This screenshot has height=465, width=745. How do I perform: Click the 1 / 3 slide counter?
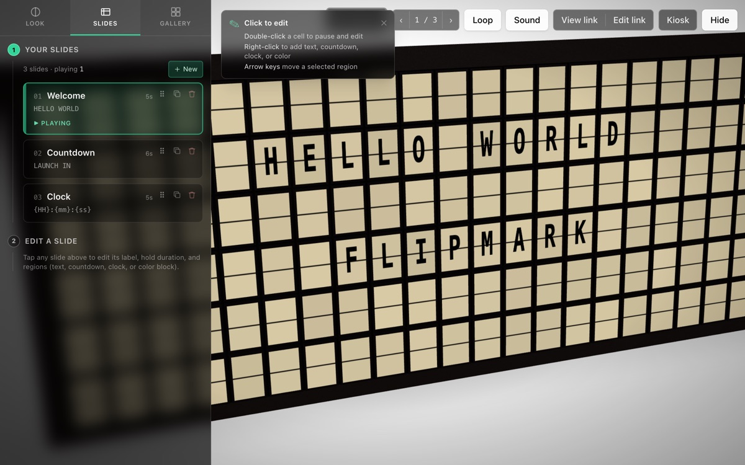[x=426, y=20]
